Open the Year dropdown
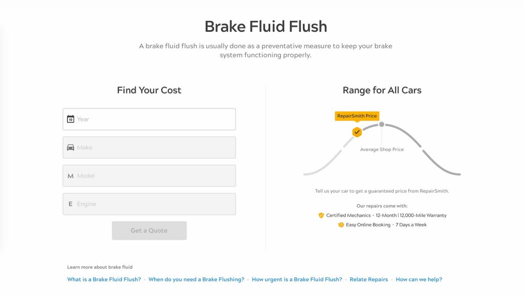Screen dimensions: 524x295 tap(149, 119)
